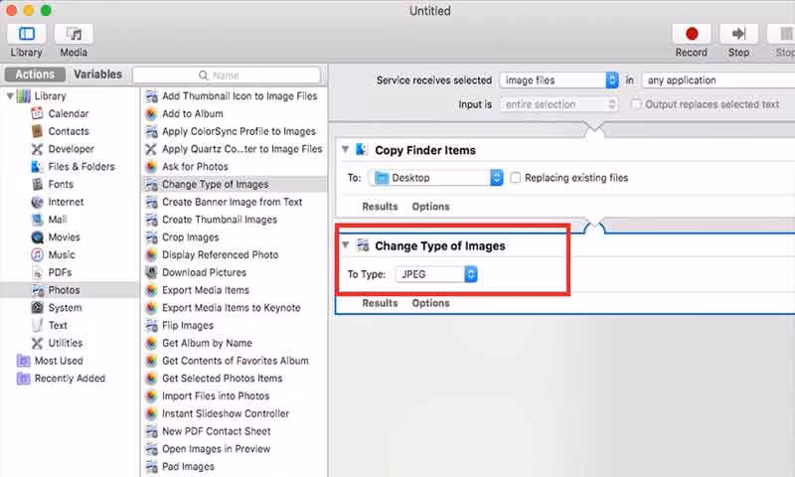Enable Replacing existing files checkbox

pyautogui.click(x=515, y=178)
